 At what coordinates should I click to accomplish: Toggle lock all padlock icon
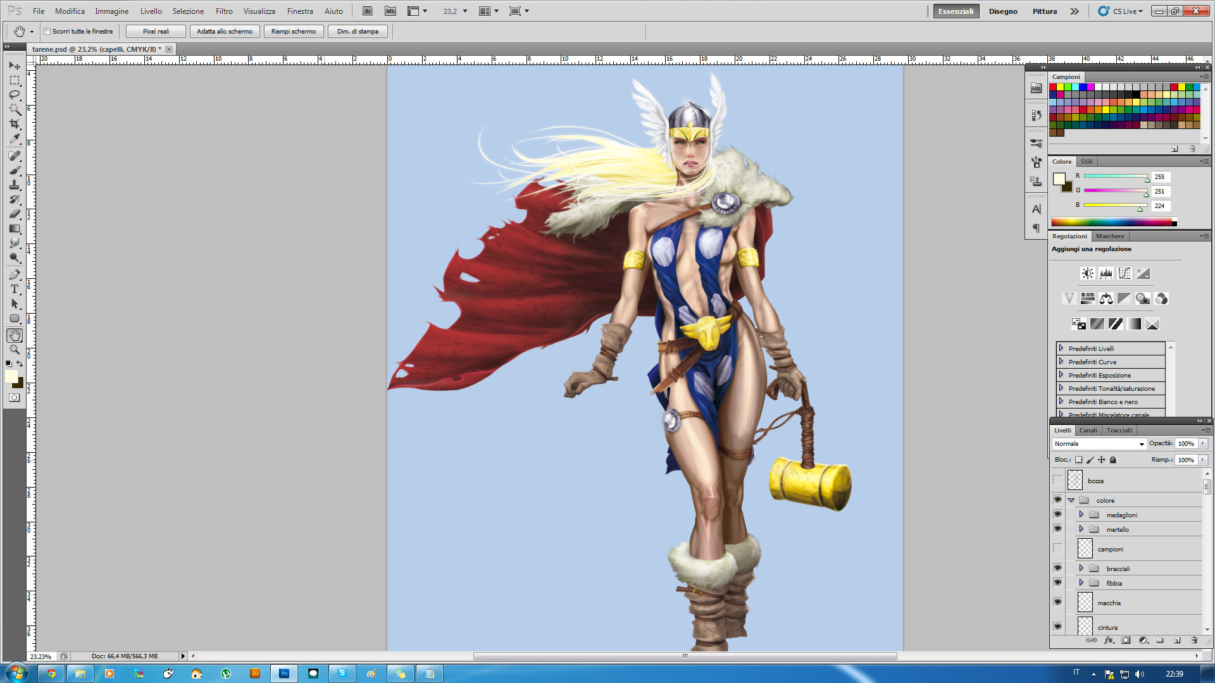coord(1113,460)
